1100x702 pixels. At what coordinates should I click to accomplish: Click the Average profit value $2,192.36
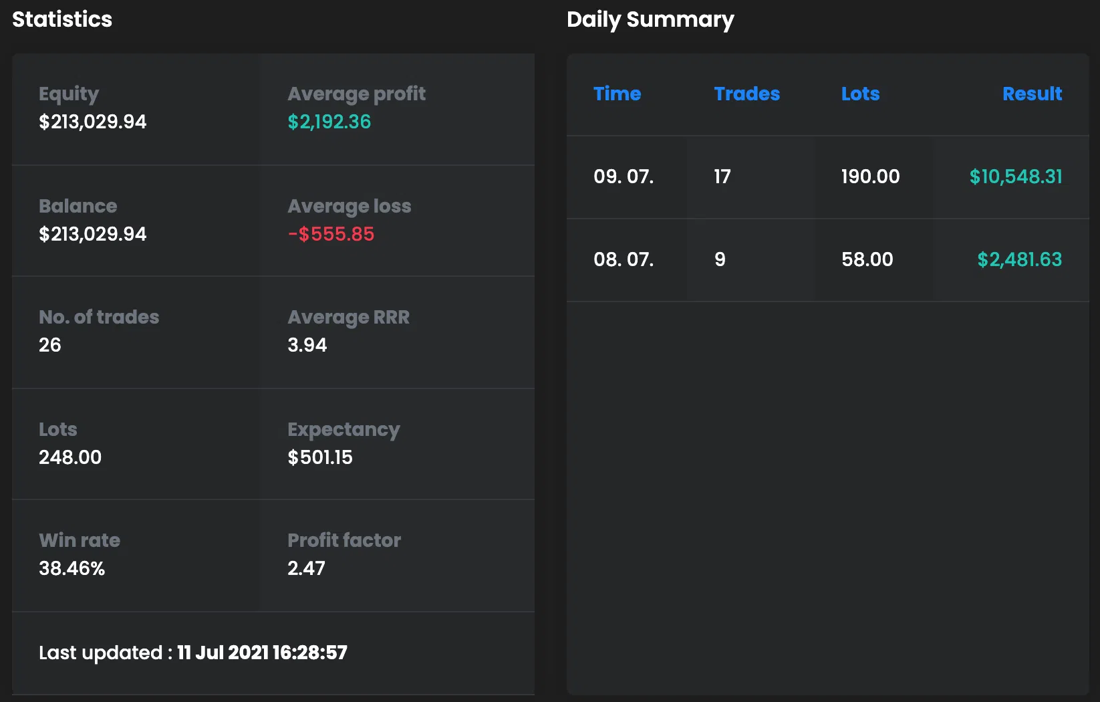pos(329,122)
